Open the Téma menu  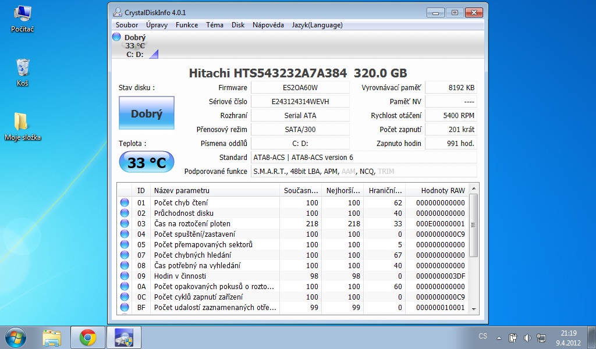(x=214, y=25)
